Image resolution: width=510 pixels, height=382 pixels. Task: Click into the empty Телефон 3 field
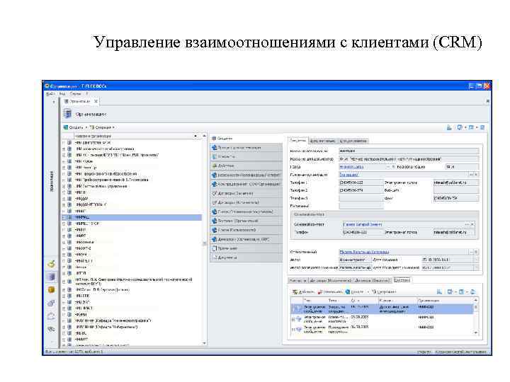coord(361,198)
